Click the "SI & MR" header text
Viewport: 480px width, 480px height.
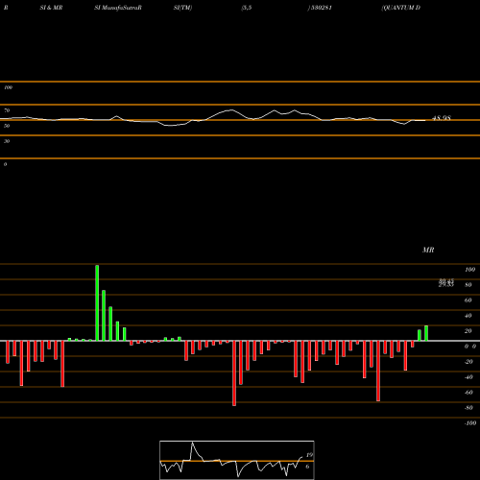[x=51, y=8]
